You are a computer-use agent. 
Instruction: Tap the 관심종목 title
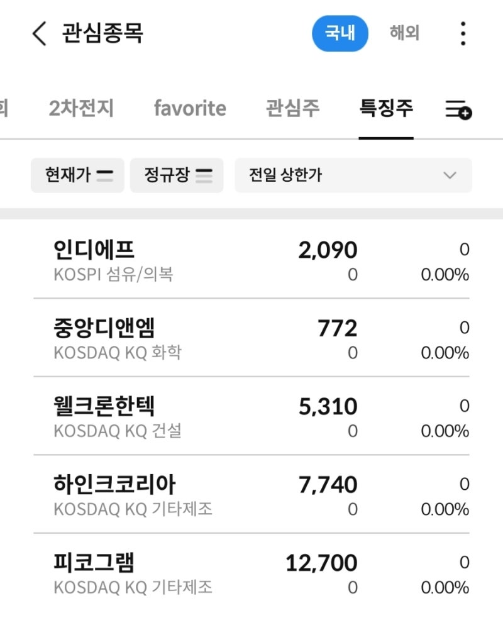coord(101,35)
